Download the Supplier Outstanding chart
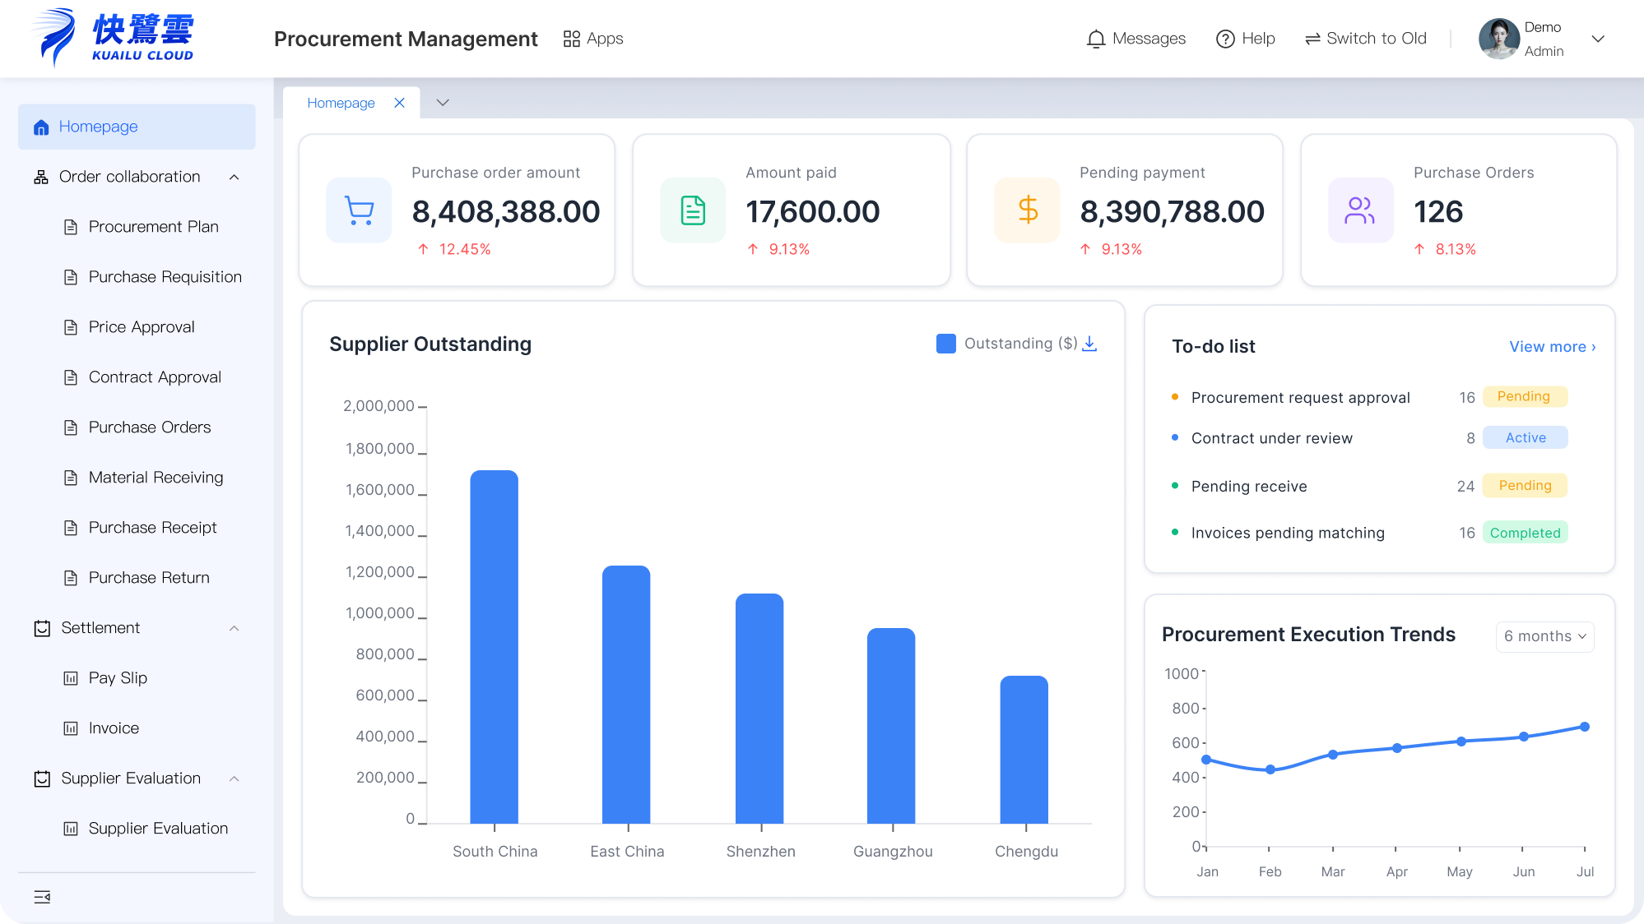The width and height of the screenshot is (1644, 924). (x=1089, y=344)
